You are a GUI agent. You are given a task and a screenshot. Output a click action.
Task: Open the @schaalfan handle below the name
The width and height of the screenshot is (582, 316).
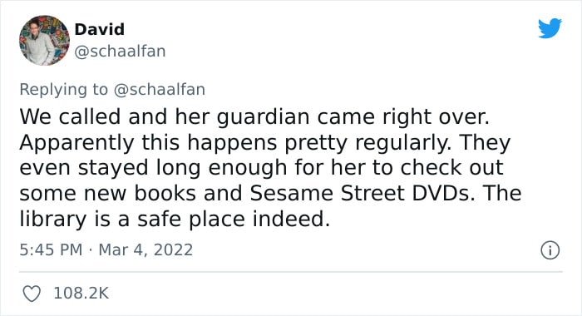[120, 52]
